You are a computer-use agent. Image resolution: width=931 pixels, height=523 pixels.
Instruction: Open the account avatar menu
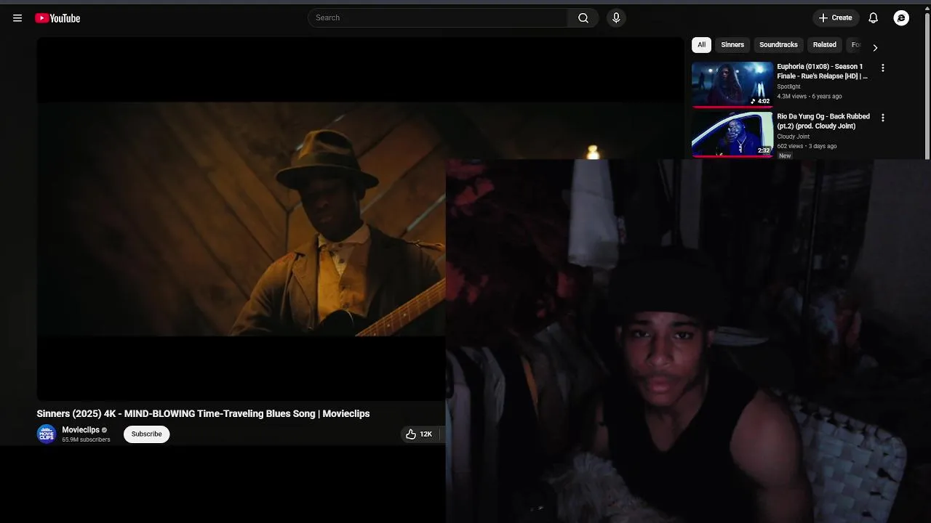901,18
